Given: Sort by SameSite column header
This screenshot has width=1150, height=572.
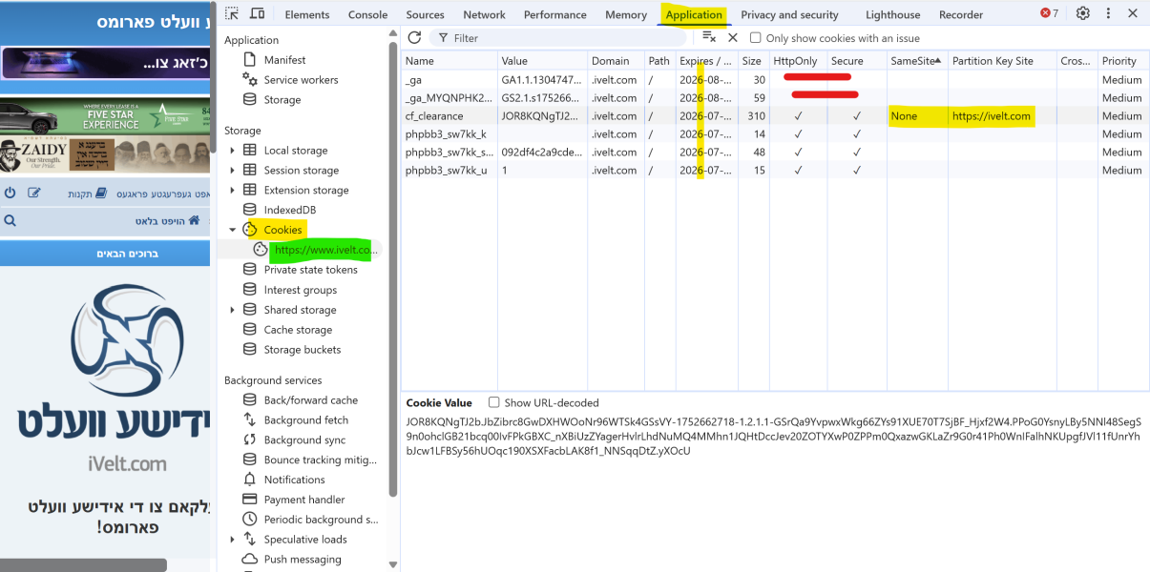Looking at the screenshot, I should (917, 61).
